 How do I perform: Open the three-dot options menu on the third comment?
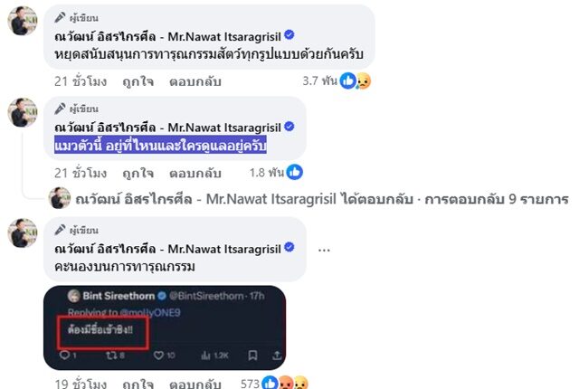point(324,251)
